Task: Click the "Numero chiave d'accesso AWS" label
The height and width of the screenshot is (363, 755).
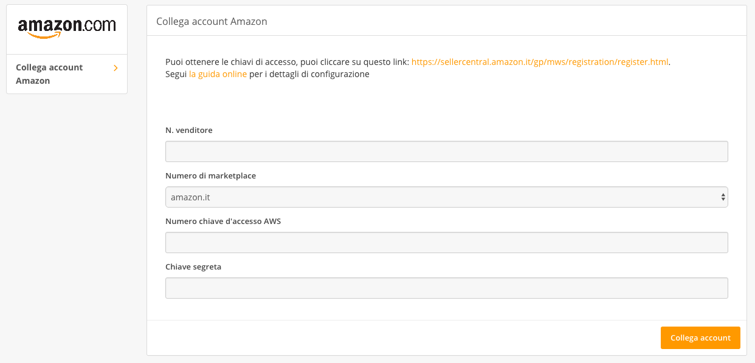Action: tap(223, 221)
